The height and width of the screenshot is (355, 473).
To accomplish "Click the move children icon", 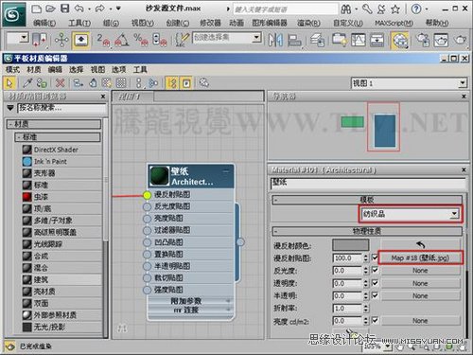I will click(78, 83).
